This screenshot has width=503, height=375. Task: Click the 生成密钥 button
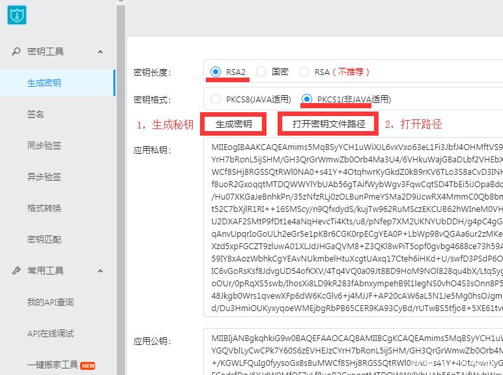tap(233, 124)
